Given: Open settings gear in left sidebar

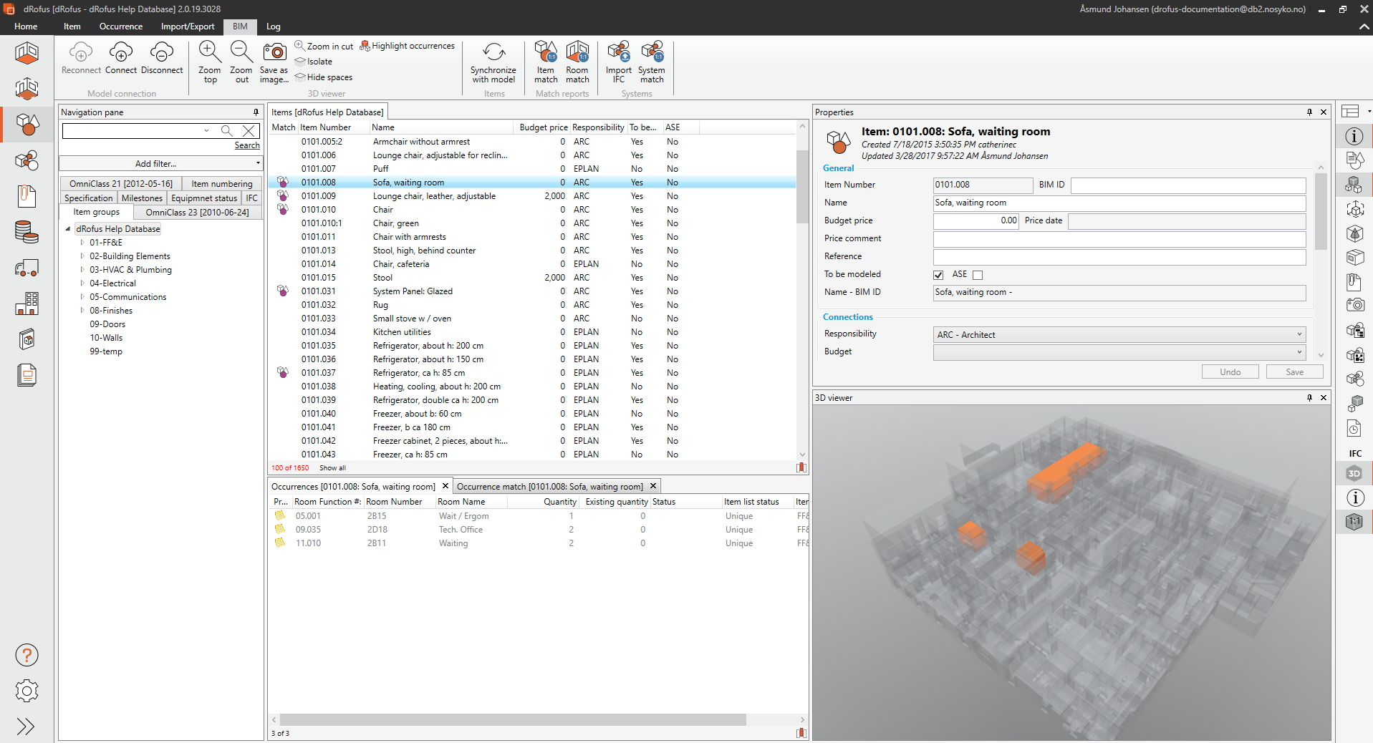Looking at the screenshot, I should [x=27, y=691].
